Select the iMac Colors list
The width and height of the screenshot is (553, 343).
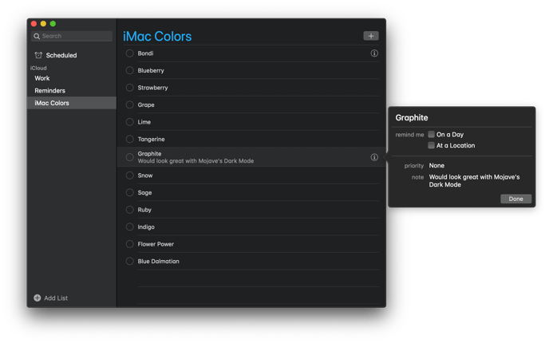[72, 103]
